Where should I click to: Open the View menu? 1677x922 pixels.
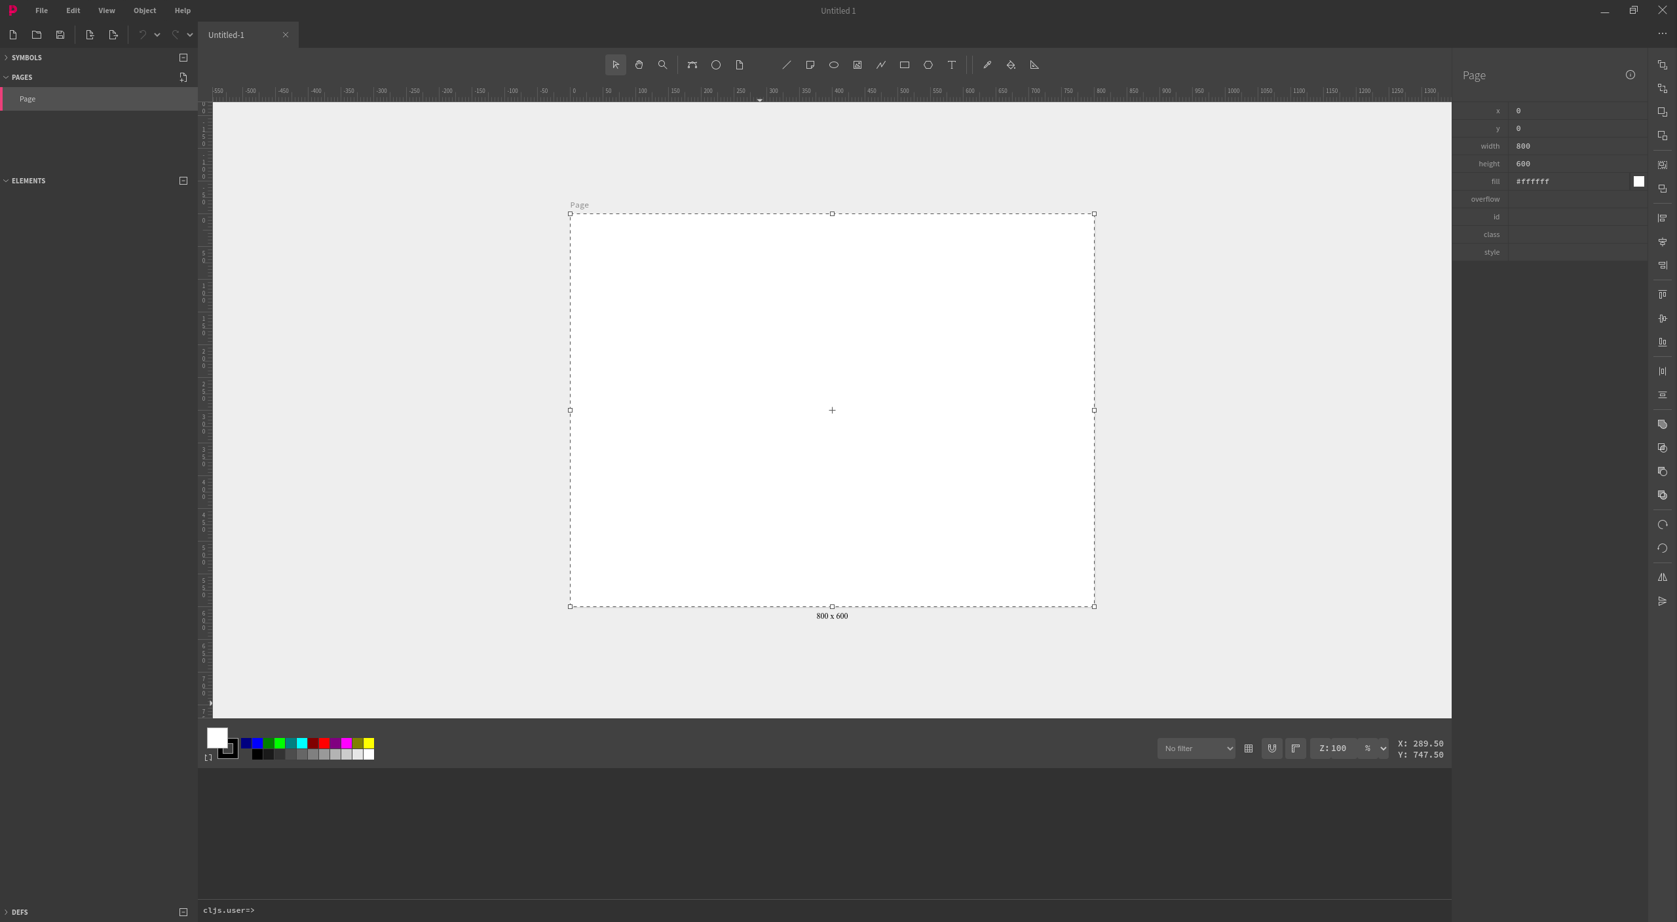pos(107,10)
